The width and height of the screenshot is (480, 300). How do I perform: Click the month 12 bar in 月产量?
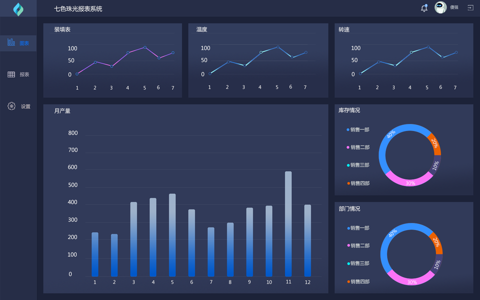pyautogui.click(x=307, y=241)
